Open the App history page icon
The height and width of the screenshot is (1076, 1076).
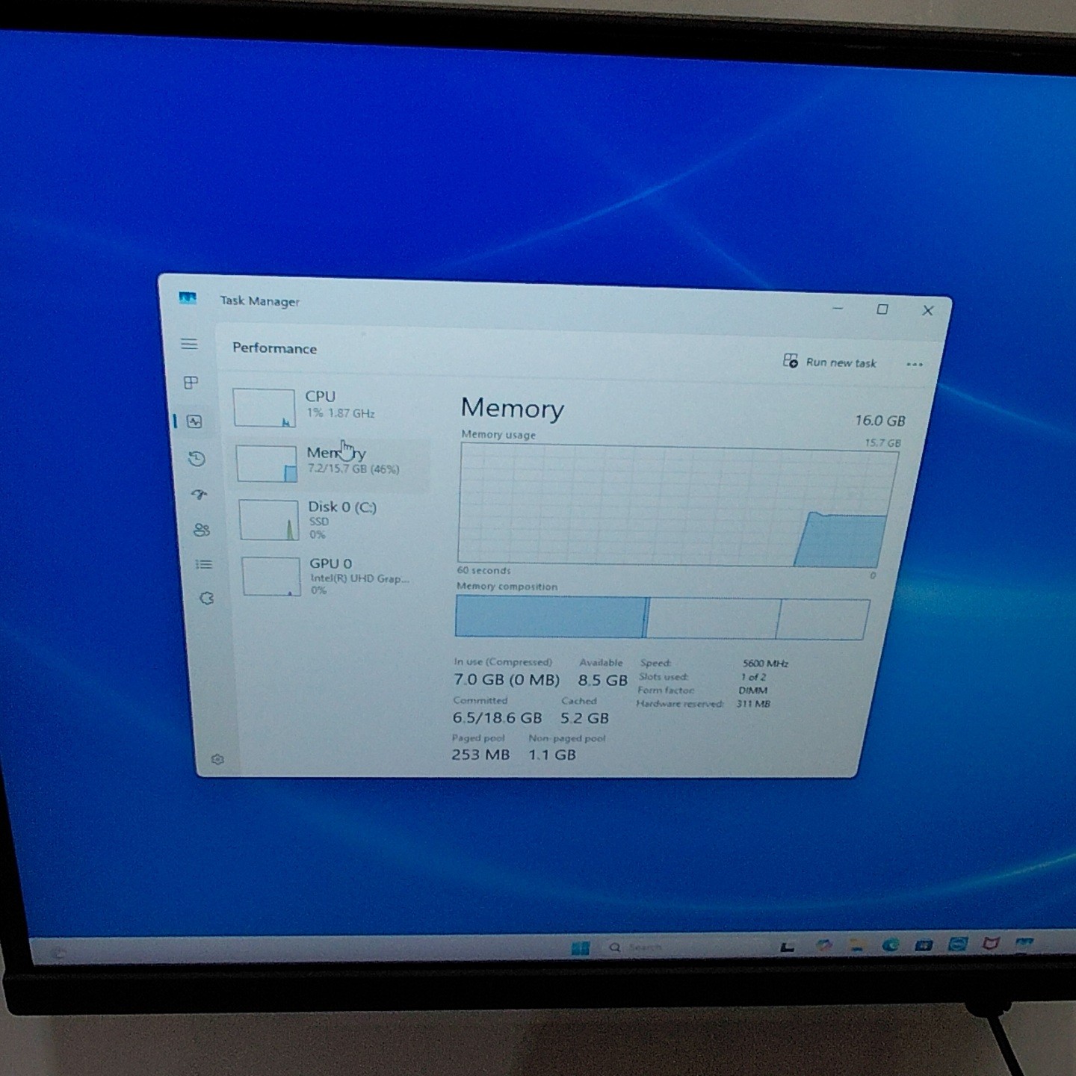coord(197,459)
